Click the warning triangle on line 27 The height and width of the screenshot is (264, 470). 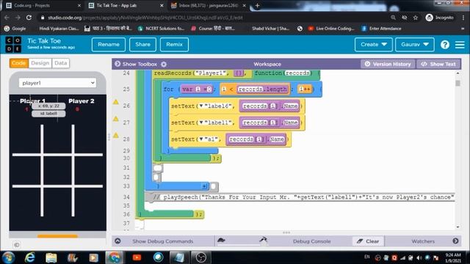[x=116, y=119]
